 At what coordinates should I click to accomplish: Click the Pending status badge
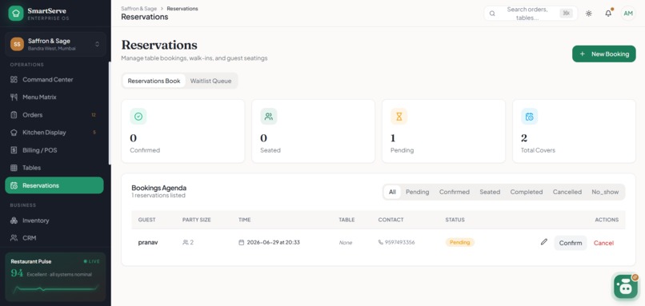[459, 242]
